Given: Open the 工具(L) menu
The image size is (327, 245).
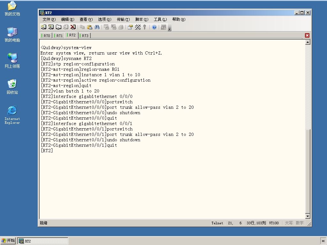Looking at the screenshot, I should pyautogui.click(x=160, y=19).
